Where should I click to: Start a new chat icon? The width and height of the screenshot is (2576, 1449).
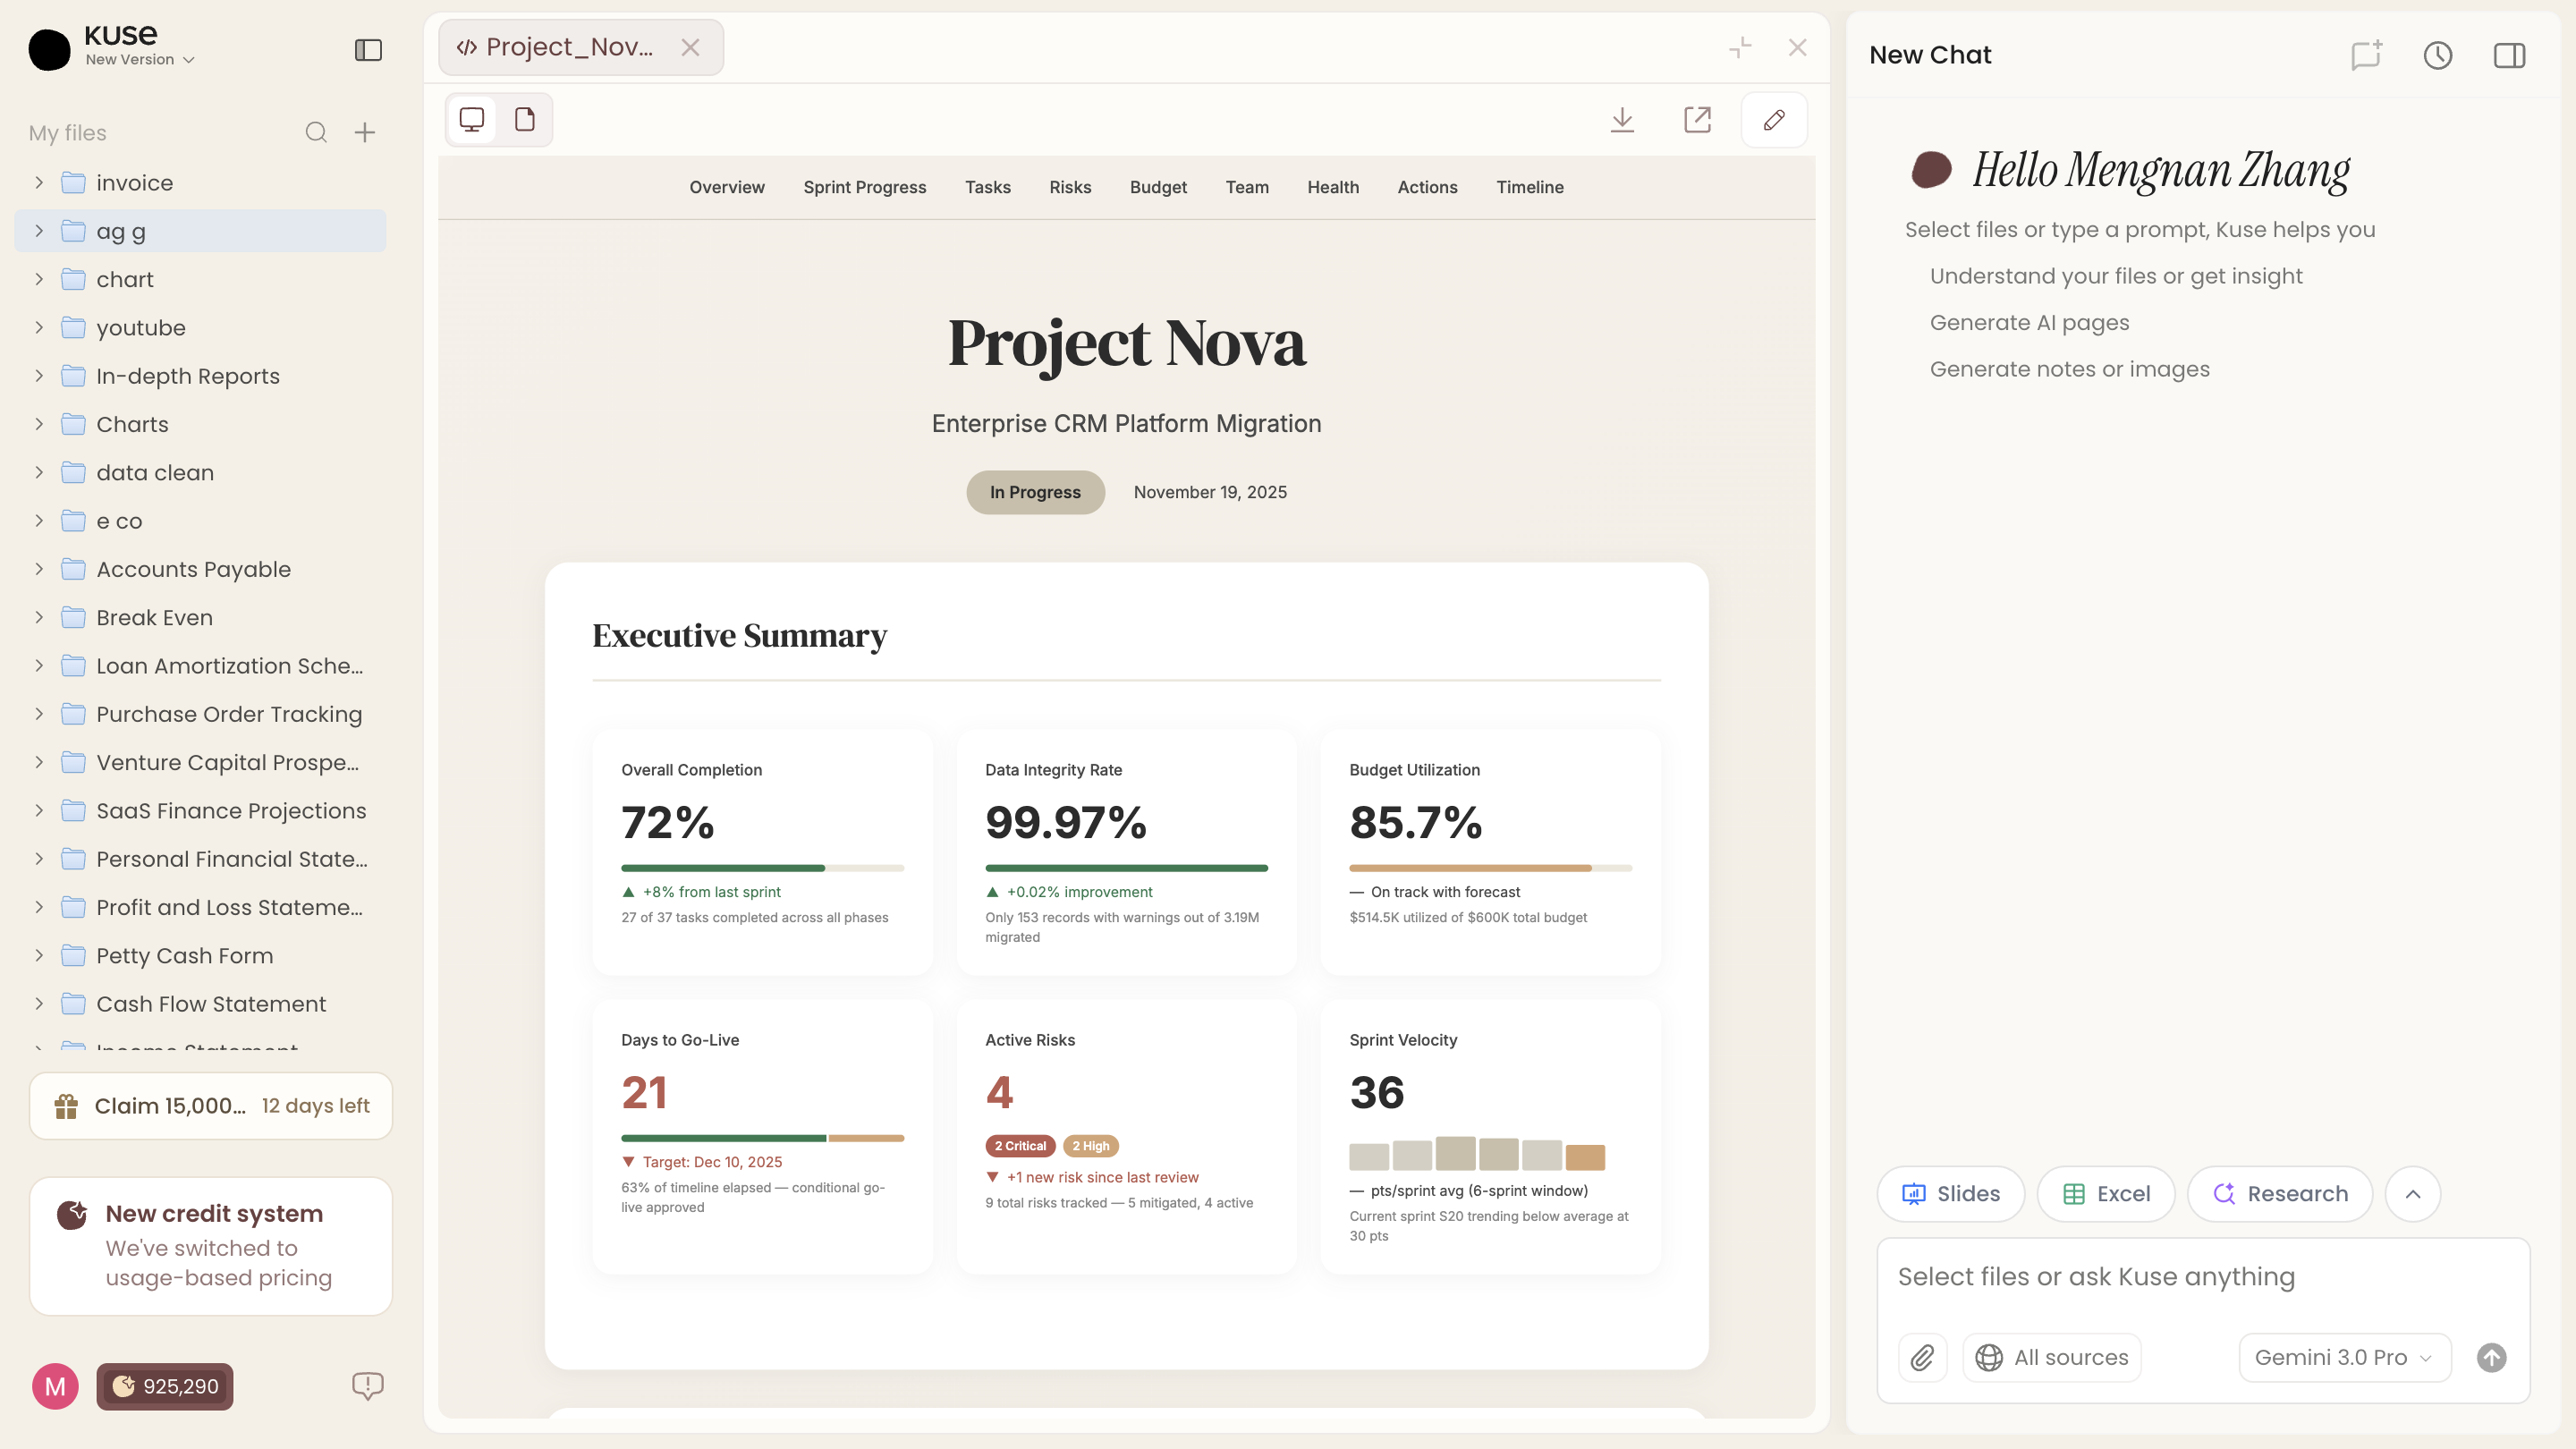[2366, 55]
